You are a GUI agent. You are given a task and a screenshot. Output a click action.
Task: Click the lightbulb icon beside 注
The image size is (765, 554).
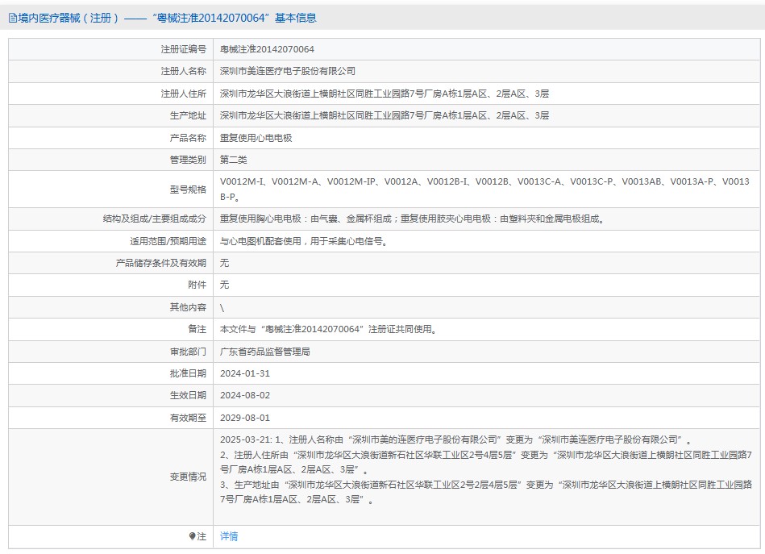click(x=192, y=536)
